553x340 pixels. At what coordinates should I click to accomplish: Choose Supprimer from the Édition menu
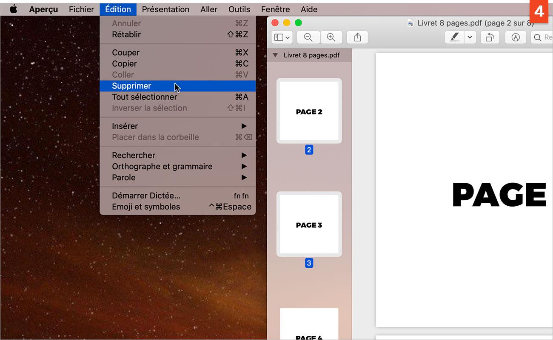click(131, 85)
